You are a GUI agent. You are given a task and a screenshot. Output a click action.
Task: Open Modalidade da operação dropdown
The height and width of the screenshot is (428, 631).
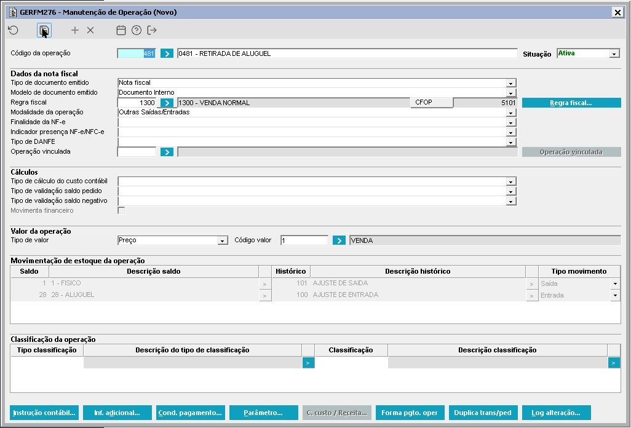510,113
